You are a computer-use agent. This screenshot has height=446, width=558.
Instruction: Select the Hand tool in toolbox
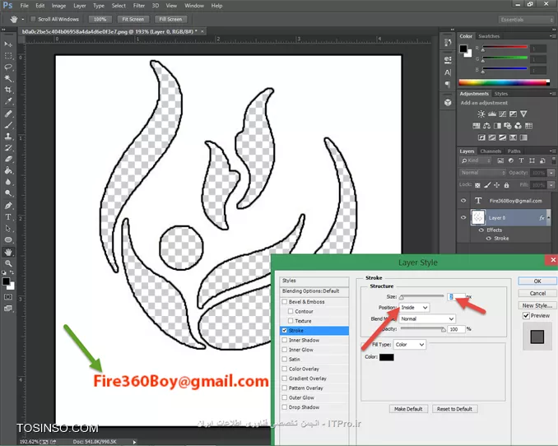tap(8, 252)
